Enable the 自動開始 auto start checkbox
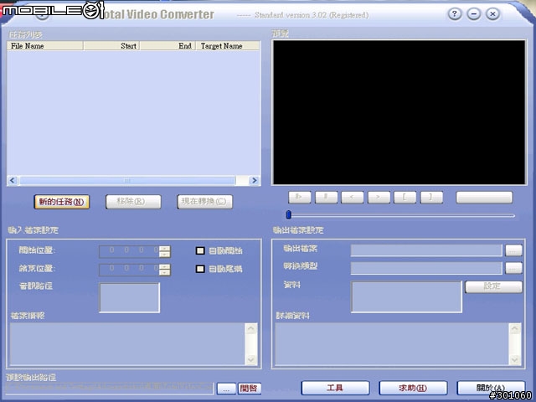The width and height of the screenshot is (536, 402). pos(200,250)
